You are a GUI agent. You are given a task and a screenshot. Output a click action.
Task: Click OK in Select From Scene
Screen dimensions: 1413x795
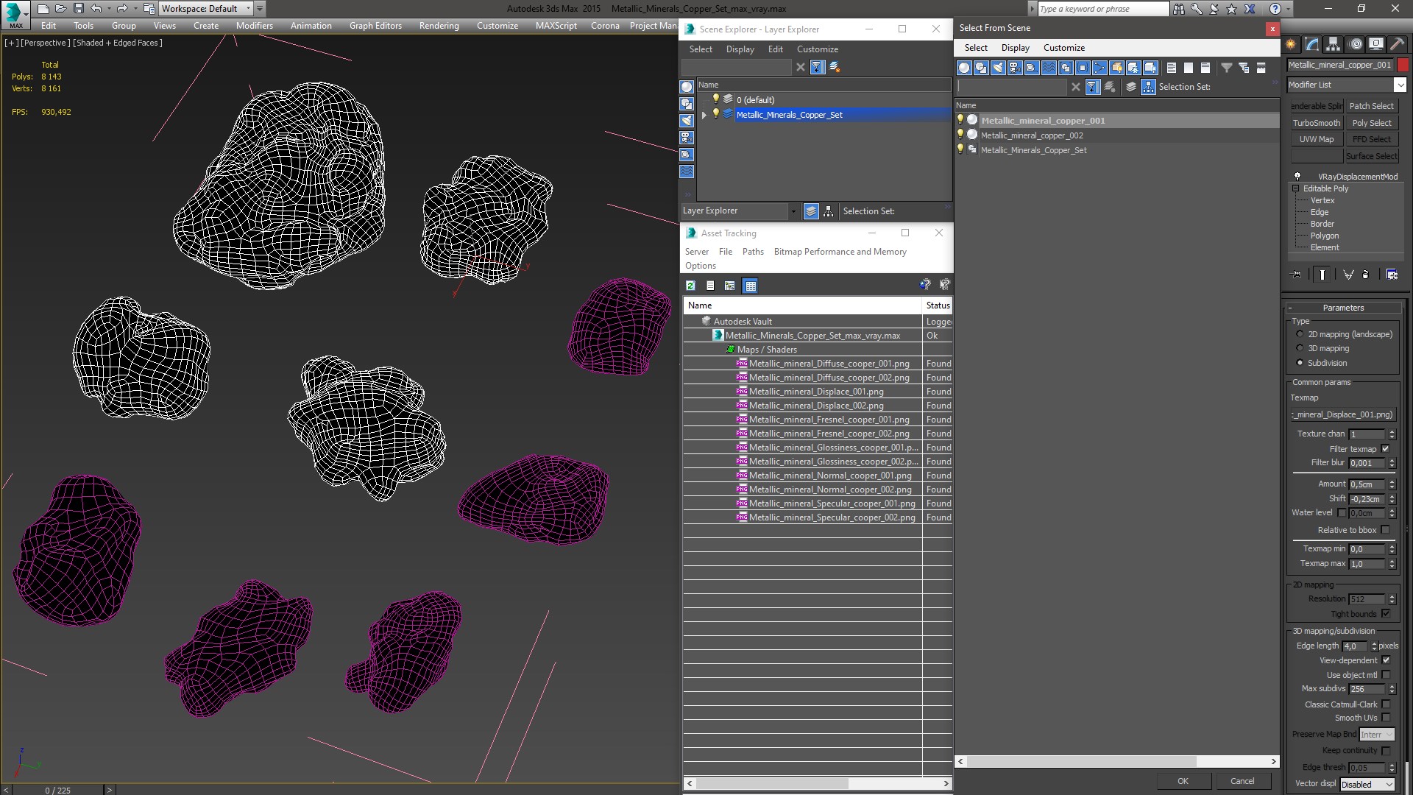(x=1183, y=781)
